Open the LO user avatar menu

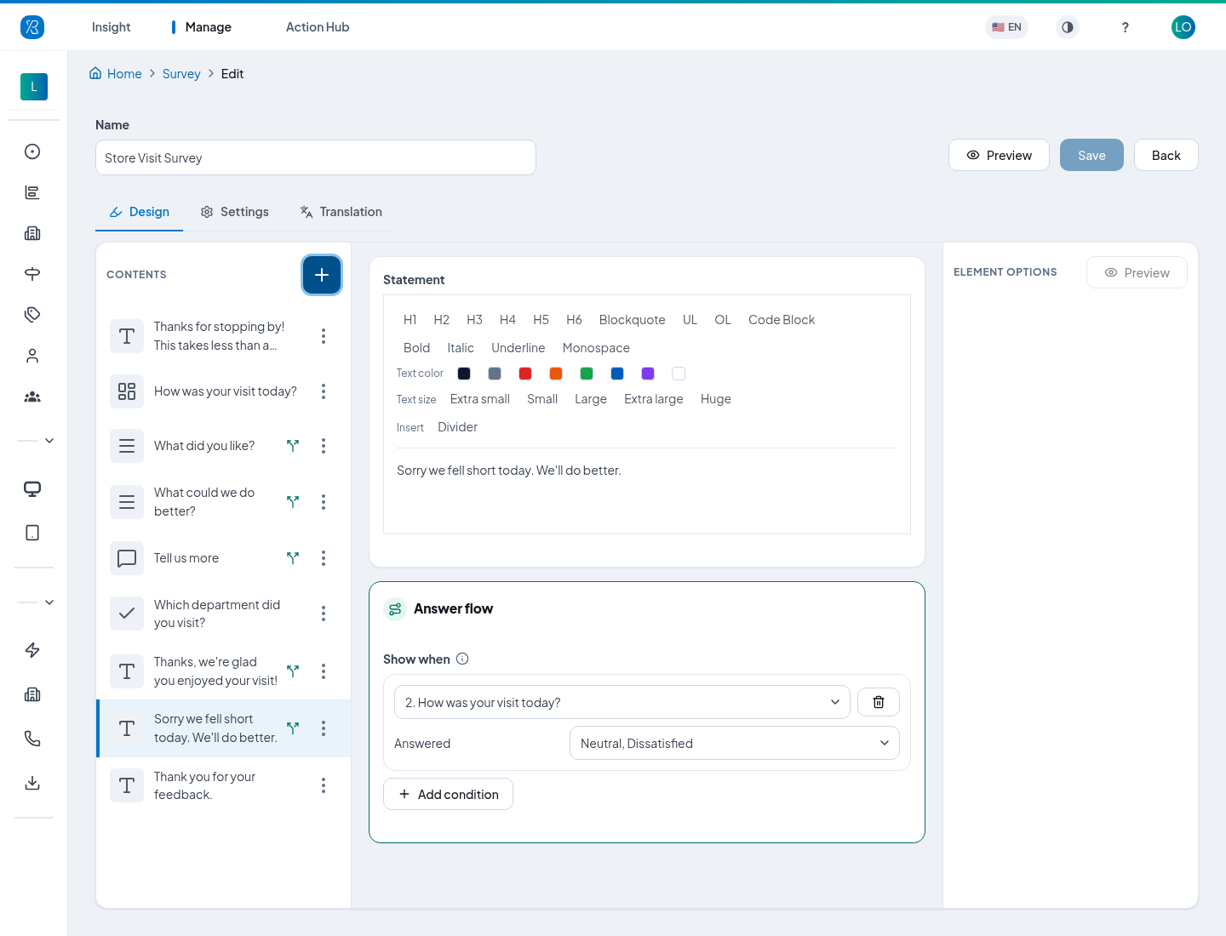[1183, 27]
